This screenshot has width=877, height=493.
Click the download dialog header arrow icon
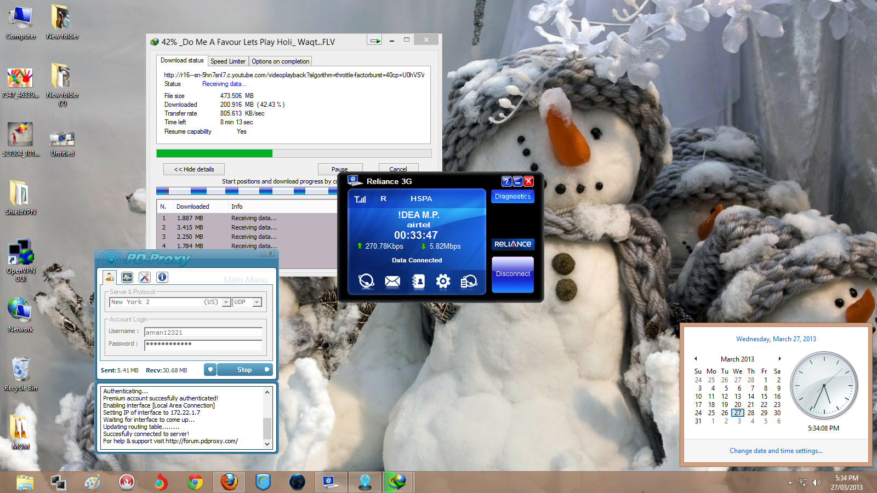(x=375, y=41)
